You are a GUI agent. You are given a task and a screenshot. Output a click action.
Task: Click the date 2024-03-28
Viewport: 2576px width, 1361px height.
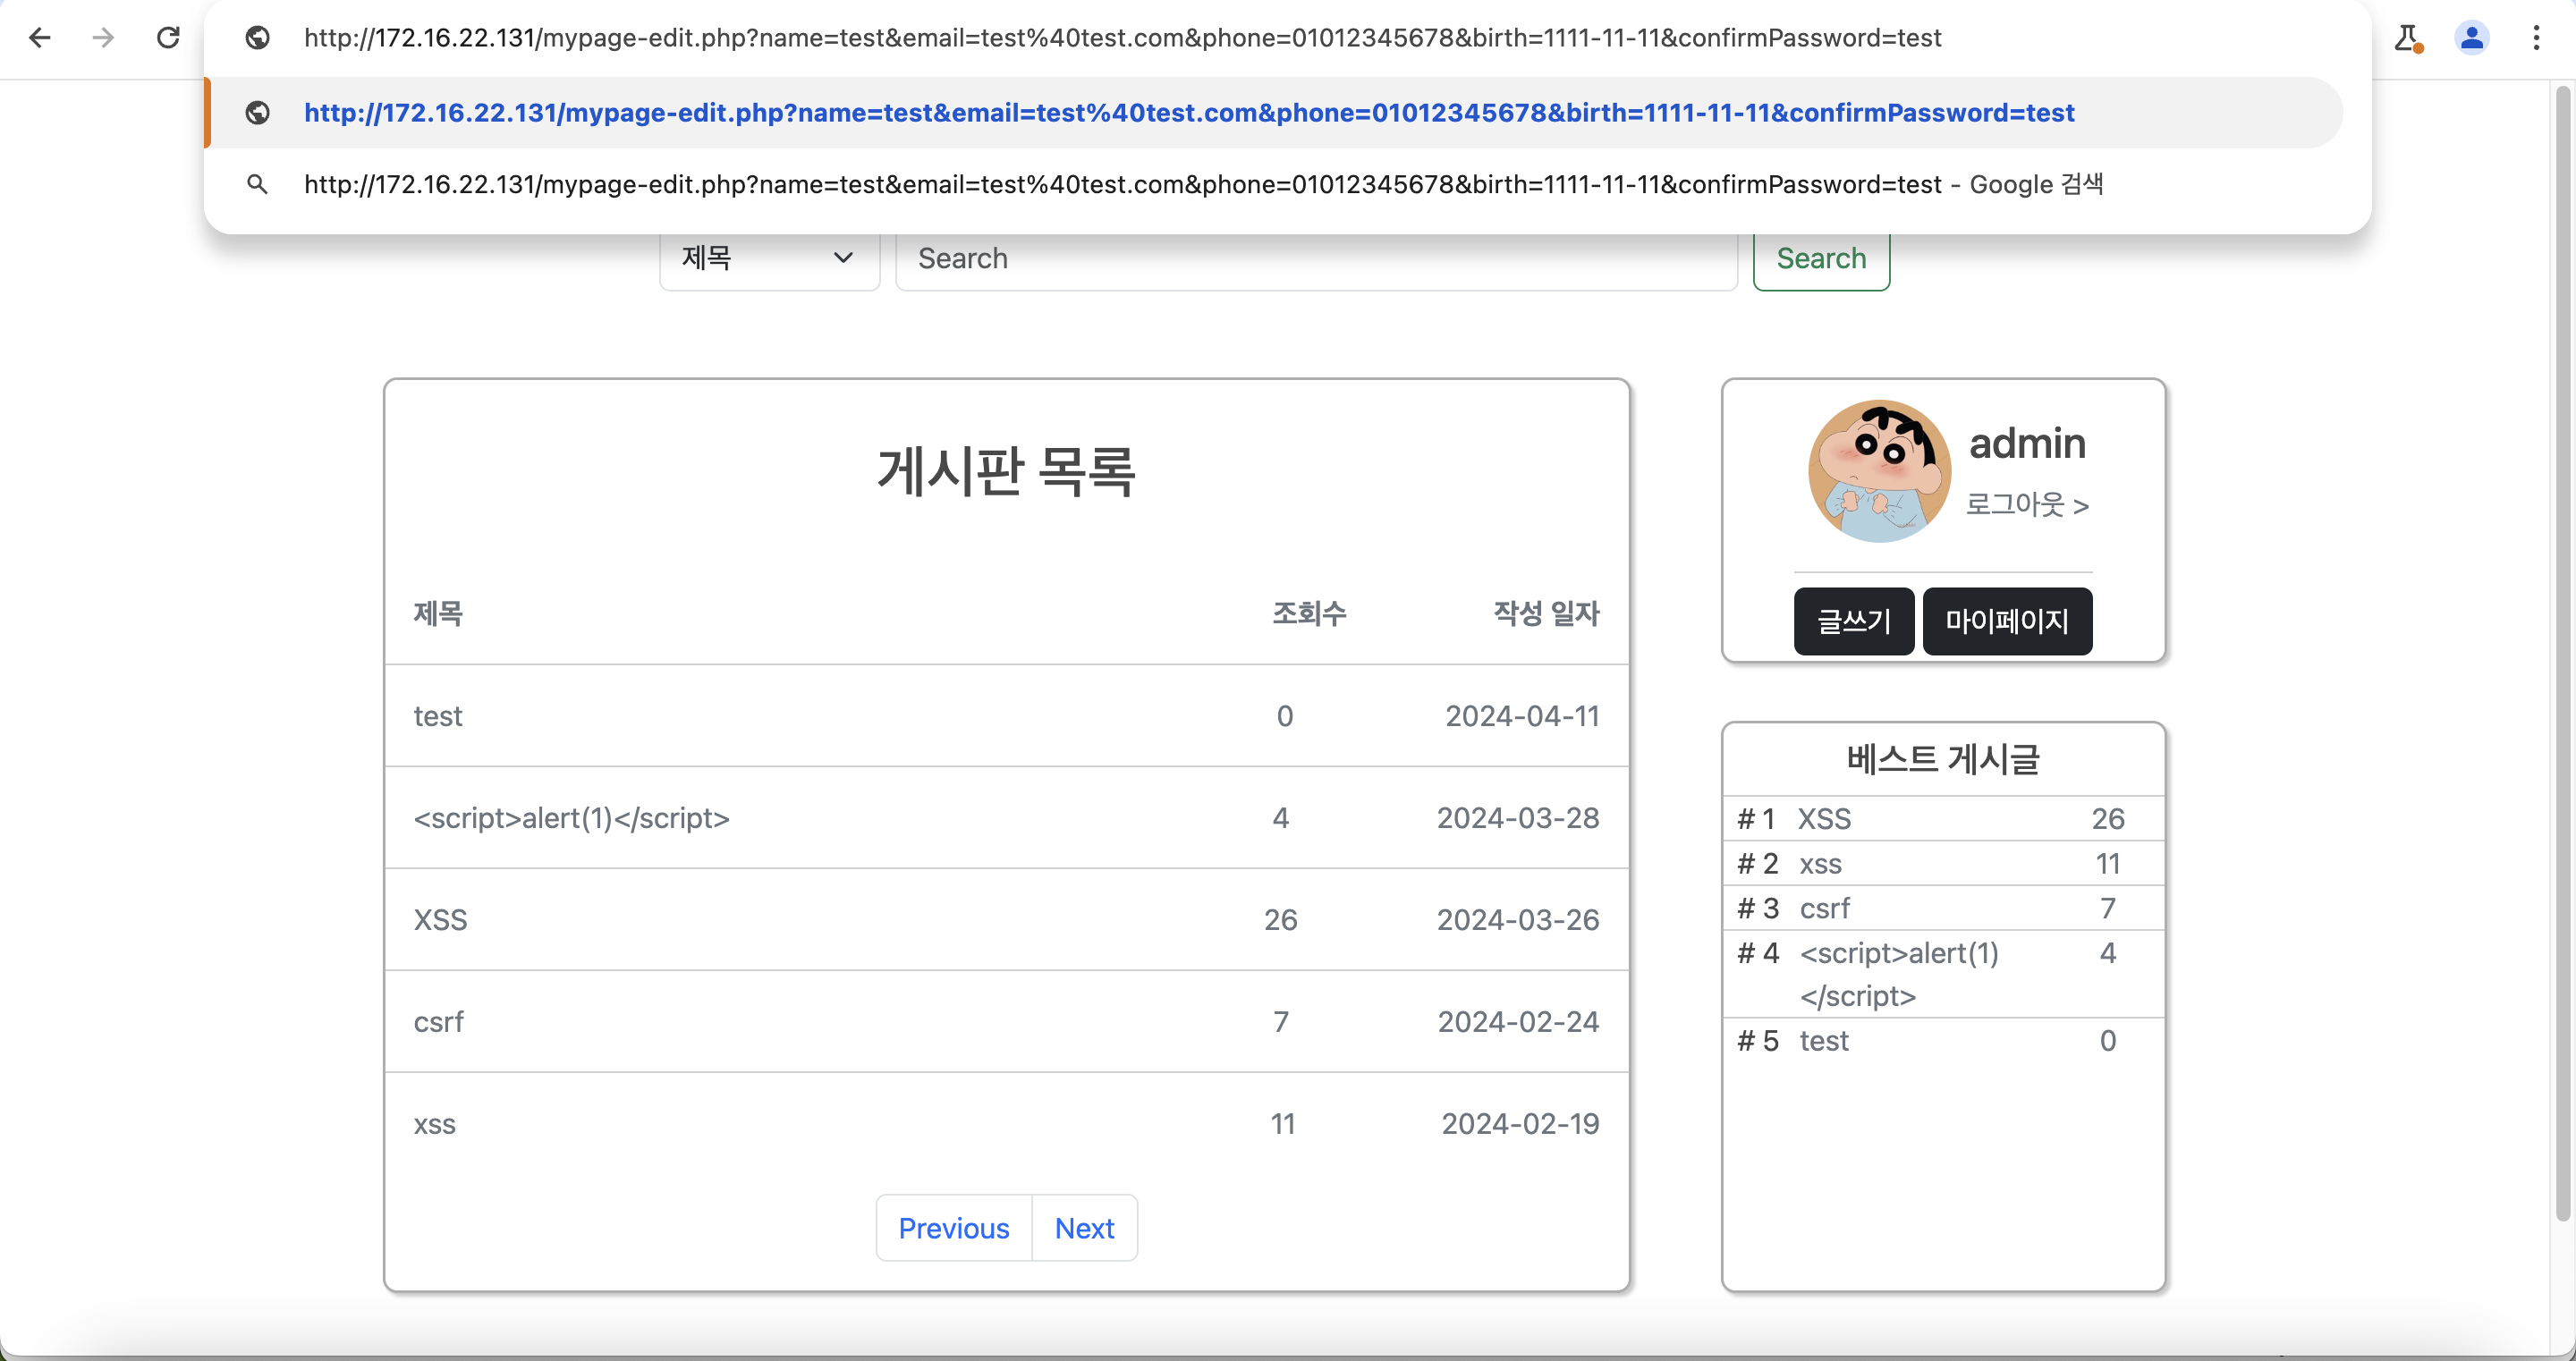pyautogui.click(x=1518, y=818)
